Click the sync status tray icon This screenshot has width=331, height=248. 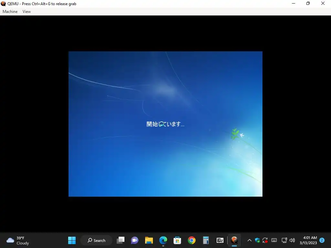[x=265, y=240]
